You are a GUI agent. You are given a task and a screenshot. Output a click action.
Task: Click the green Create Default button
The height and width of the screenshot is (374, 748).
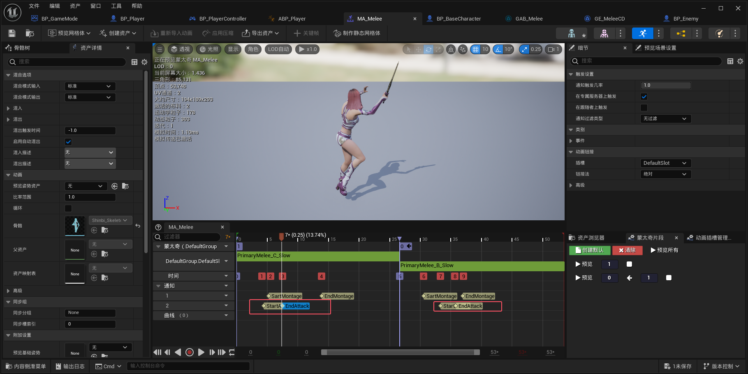590,250
